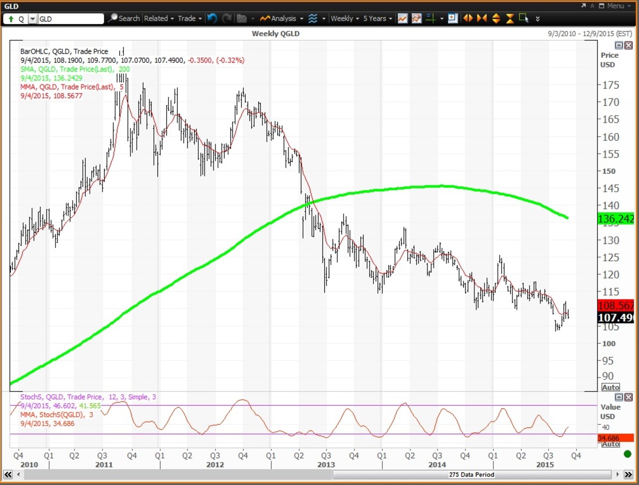
Task: Expand the 5 Years range dropdown
Action: [x=378, y=18]
